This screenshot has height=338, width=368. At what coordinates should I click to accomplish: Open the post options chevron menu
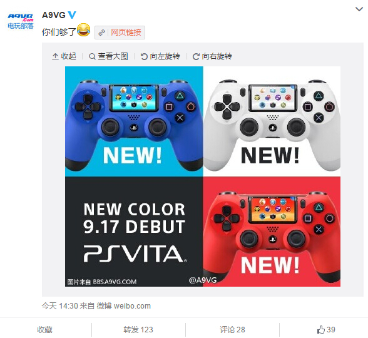359,9
